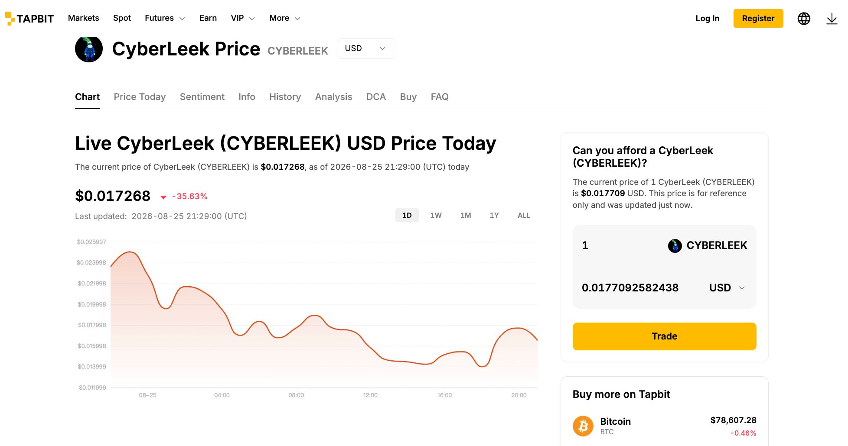
Task: Open the USD currency dropdown near title
Action: click(366, 48)
